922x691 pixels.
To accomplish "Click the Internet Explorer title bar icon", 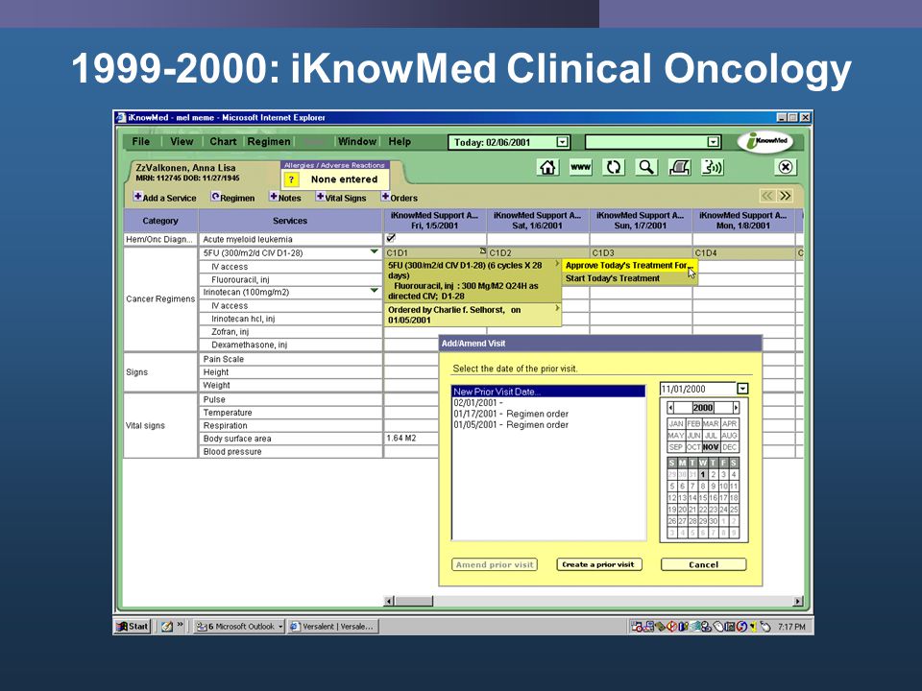I will click(x=121, y=117).
